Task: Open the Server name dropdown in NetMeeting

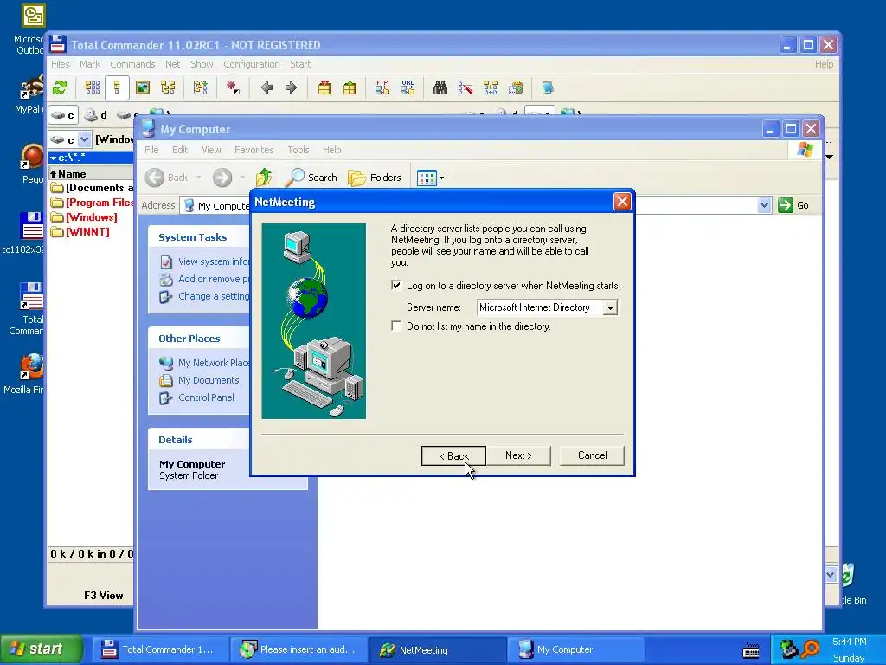Action: tap(610, 307)
